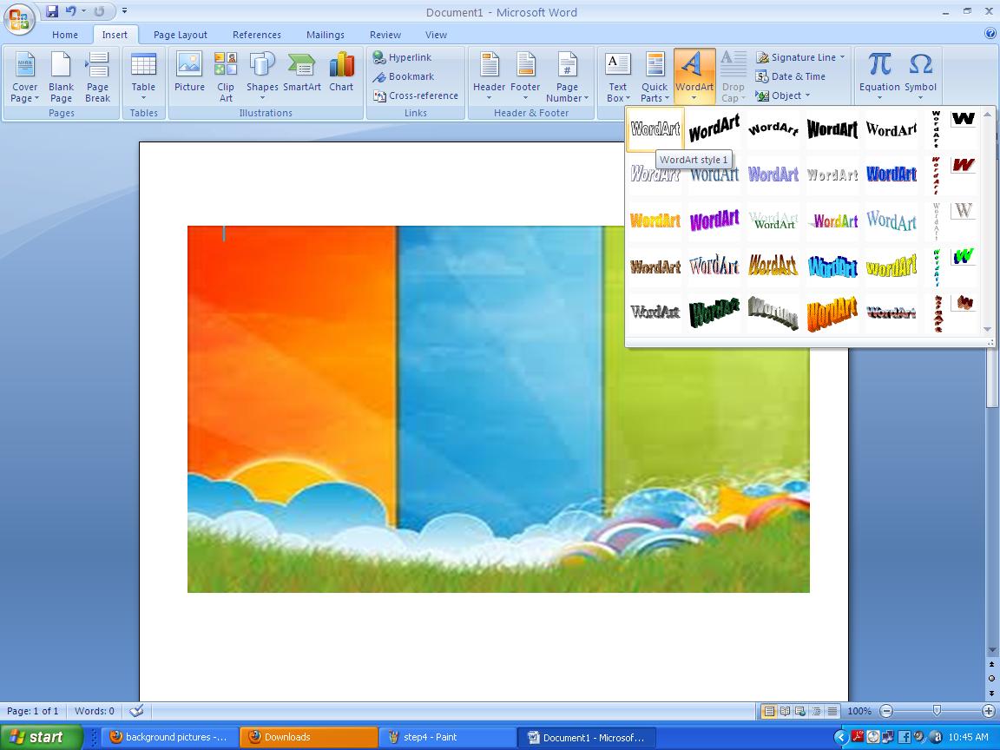
Task: Open the Header dropdown
Action: click(490, 77)
